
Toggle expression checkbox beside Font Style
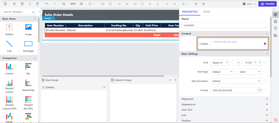(265, 72)
